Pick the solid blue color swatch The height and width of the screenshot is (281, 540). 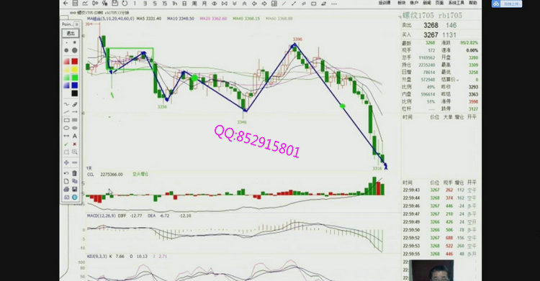click(x=74, y=86)
